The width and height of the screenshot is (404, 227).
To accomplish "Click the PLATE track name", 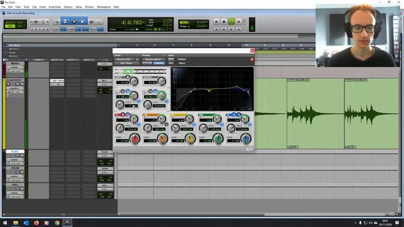I will click(15, 151).
